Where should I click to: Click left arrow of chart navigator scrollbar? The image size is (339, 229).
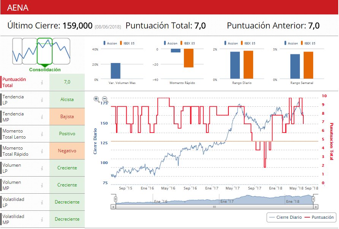click(113, 207)
